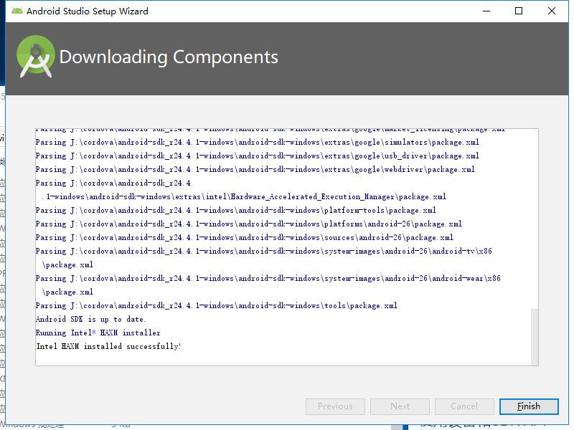Screen dimensions: 574x430
Task: Click the 'Downloading Components' heading
Action: tap(169, 57)
